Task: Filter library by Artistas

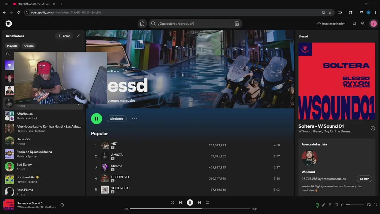Action: tap(28, 46)
